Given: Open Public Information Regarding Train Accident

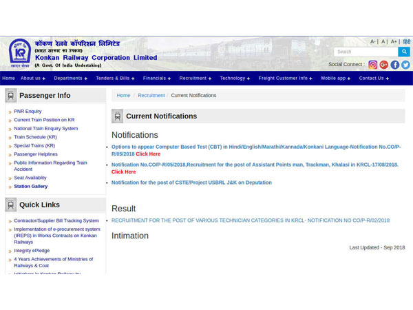Looking at the screenshot, I should pyautogui.click(x=50, y=166).
